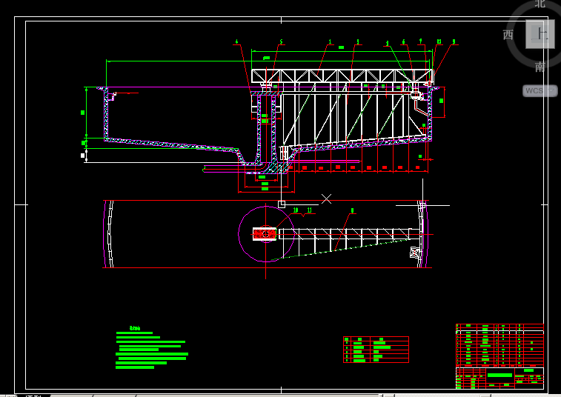Select callout number 11 in the plan view

pos(310,210)
